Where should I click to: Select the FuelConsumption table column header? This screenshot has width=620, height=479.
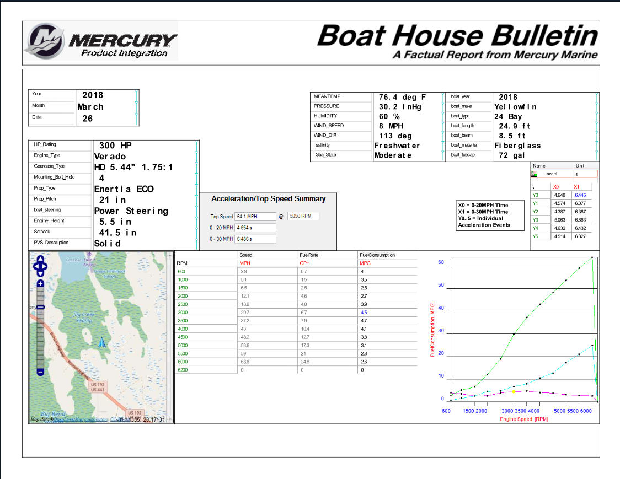tap(377, 255)
